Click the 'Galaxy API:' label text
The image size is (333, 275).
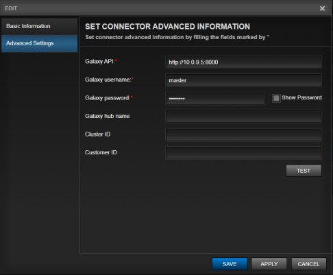pos(99,62)
